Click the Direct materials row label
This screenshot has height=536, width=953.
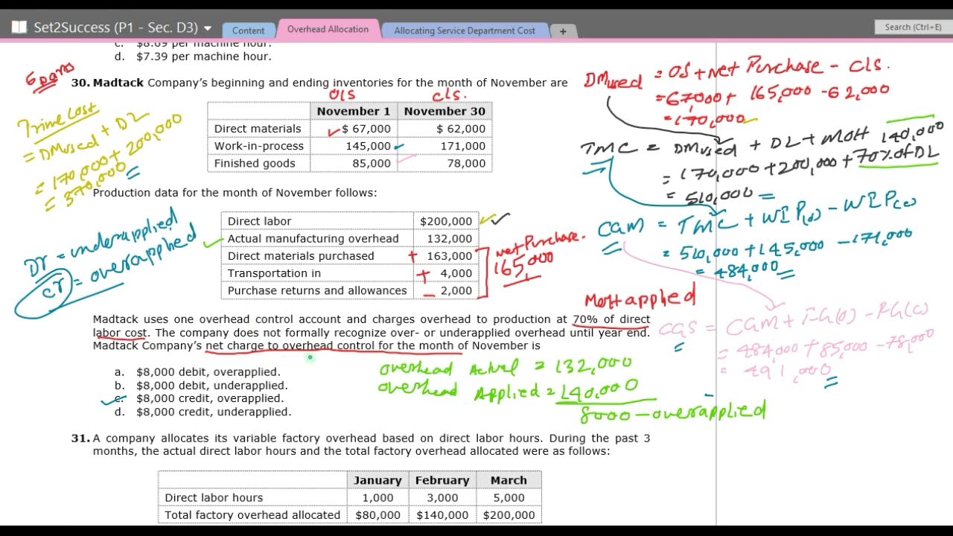pos(258,129)
